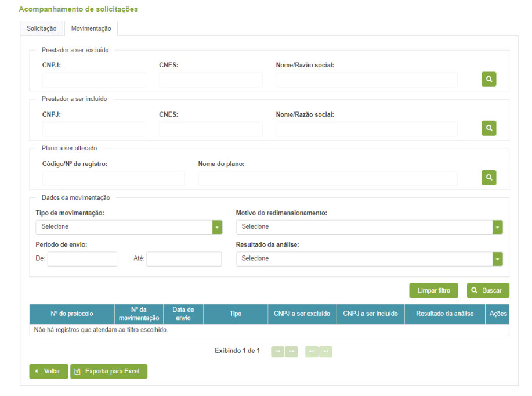Image resolution: width=532 pixels, height=396 pixels.
Task: Click the Período de envio Até field
Action: coord(184,259)
